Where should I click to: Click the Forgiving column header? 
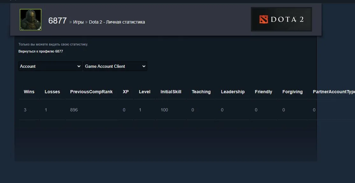pyautogui.click(x=293, y=92)
